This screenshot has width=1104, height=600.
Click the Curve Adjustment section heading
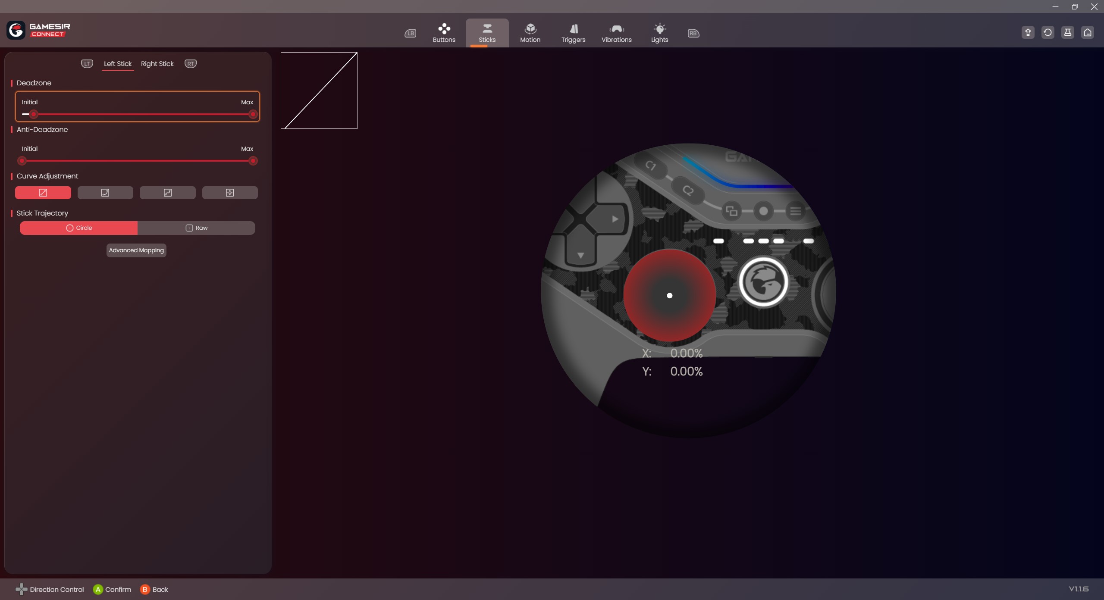(x=47, y=176)
